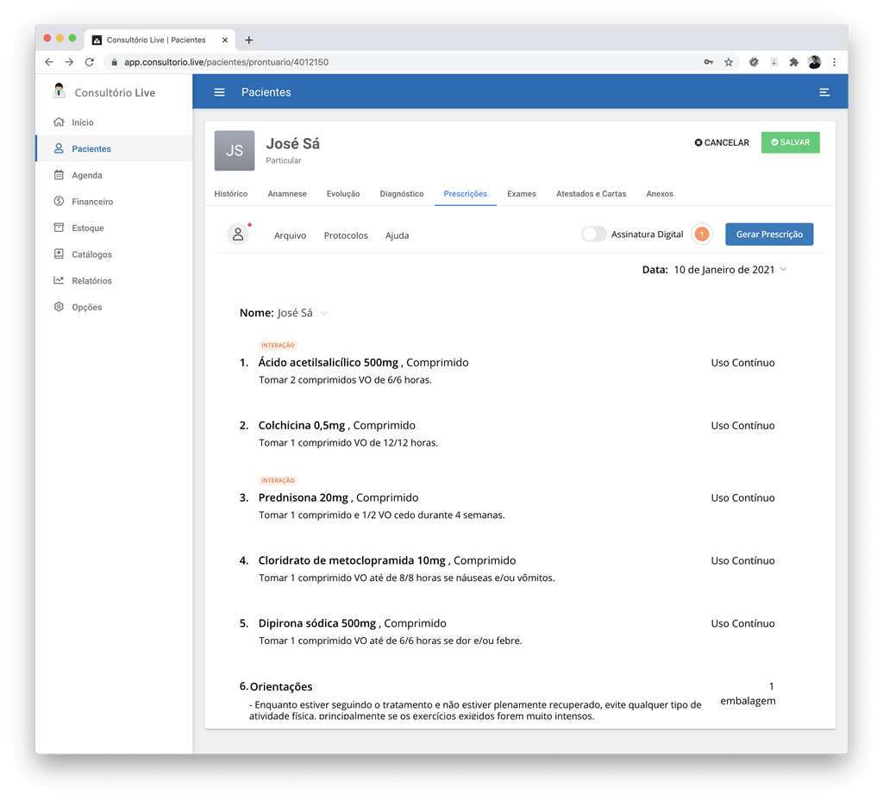Image resolution: width=883 pixels, height=800 pixels.
Task: Click the Pacientes person icon in sidebar
Action: point(59,148)
